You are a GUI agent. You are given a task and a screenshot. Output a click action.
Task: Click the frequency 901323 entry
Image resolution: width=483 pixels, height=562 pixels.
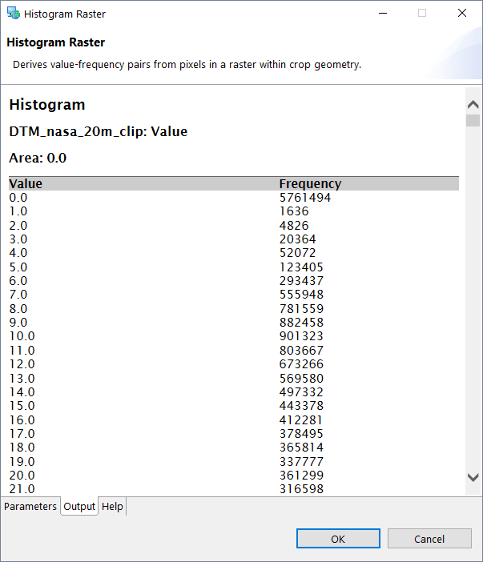point(301,336)
